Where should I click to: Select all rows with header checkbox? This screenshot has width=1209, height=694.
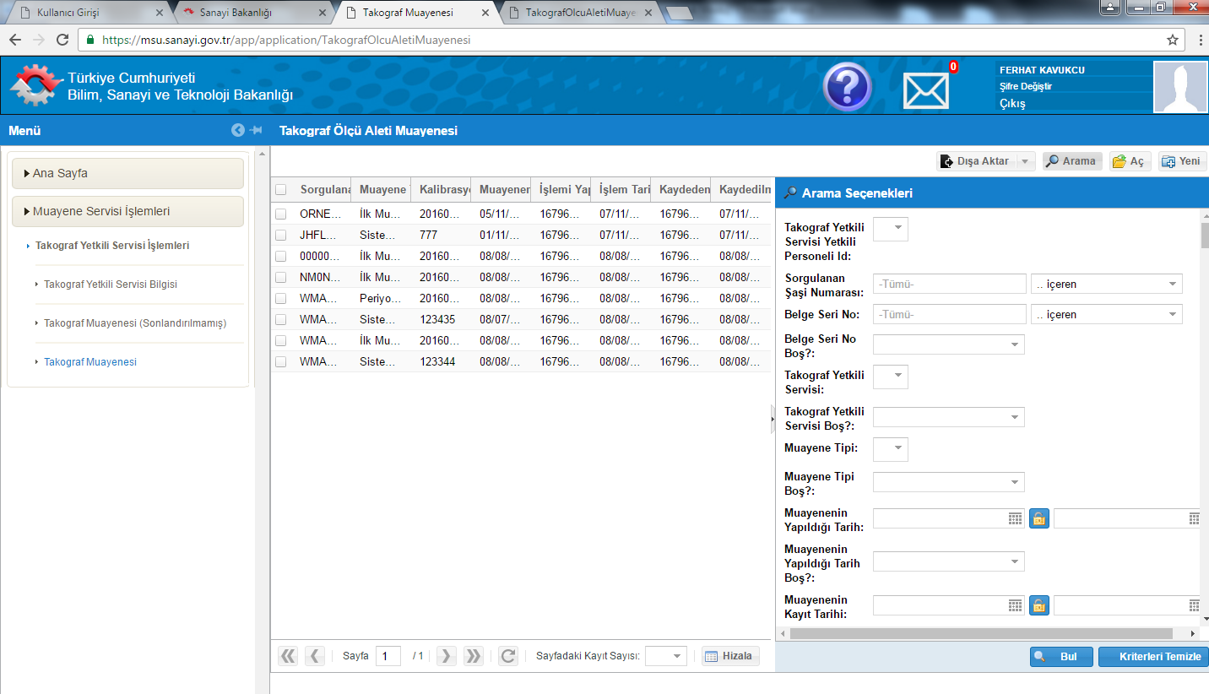pos(281,190)
